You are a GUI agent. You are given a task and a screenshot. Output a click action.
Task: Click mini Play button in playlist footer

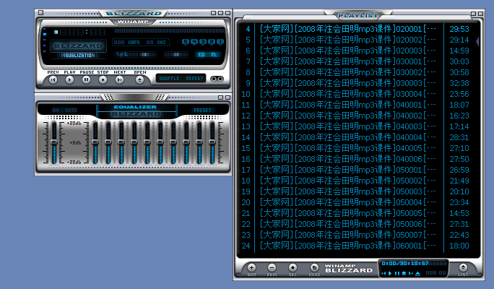390,273
